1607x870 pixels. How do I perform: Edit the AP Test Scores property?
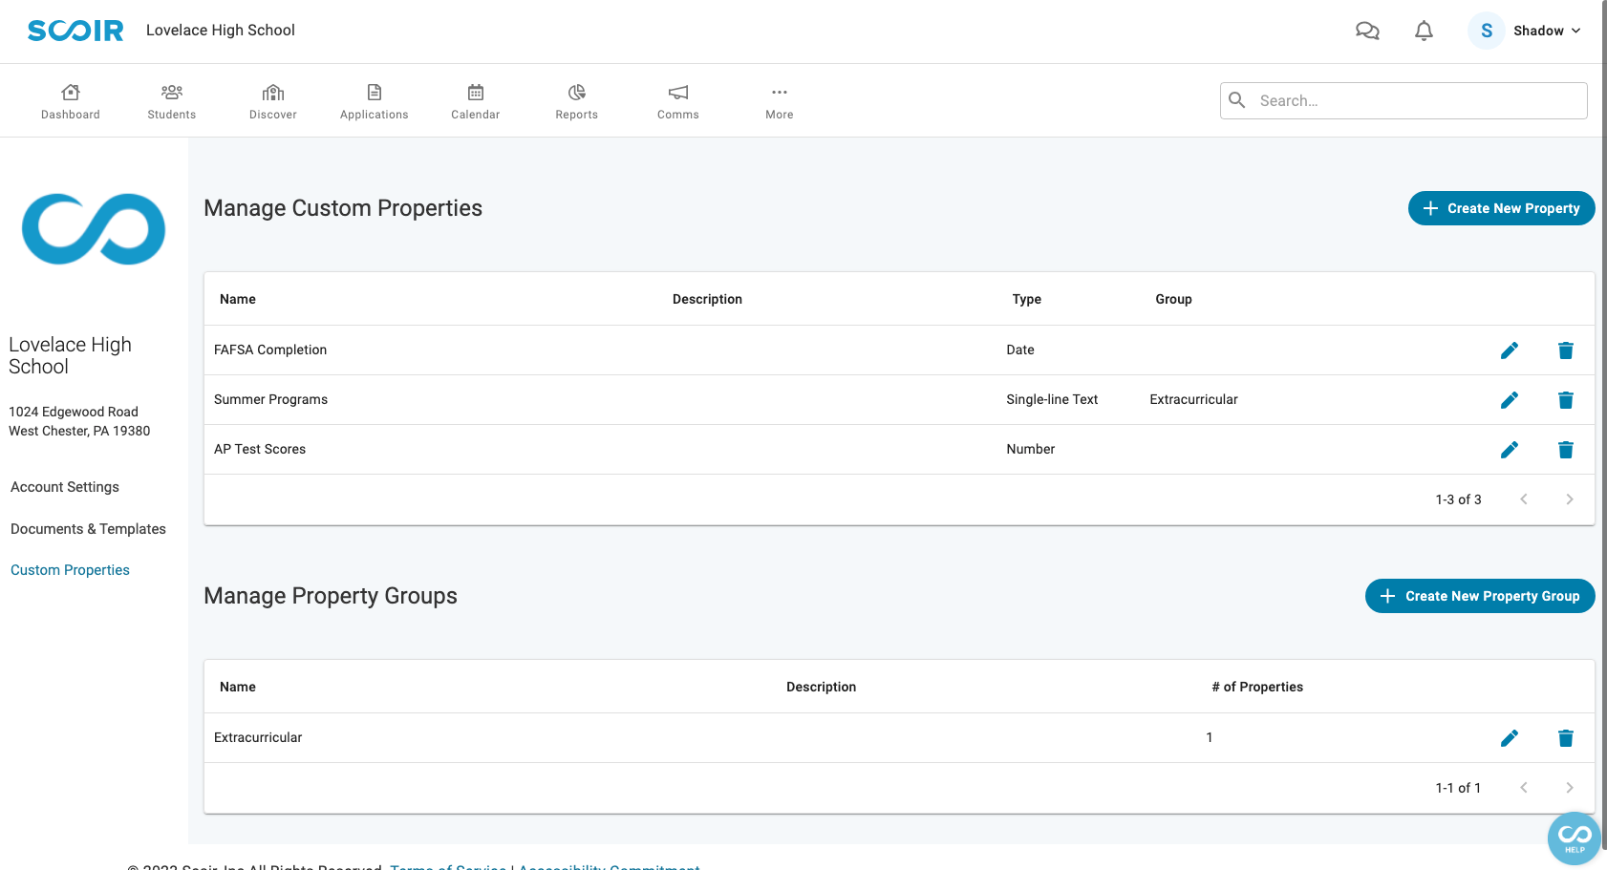[x=1510, y=450]
